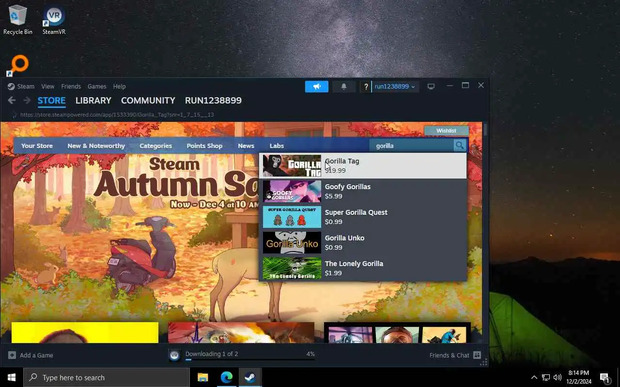Open Friends & Chat icon

tap(477, 355)
